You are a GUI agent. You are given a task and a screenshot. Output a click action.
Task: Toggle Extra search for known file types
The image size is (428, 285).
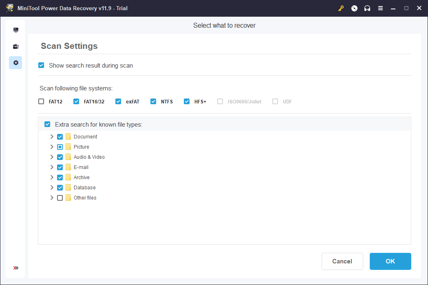[x=47, y=124]
